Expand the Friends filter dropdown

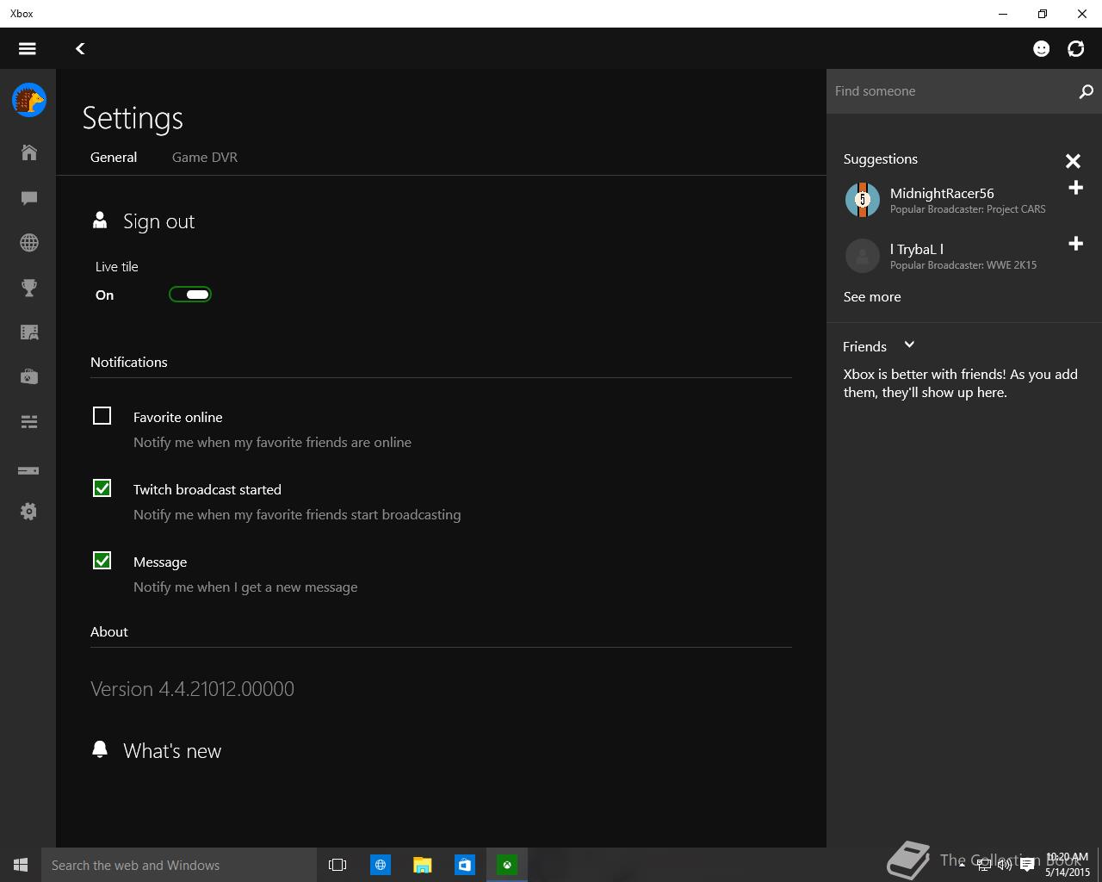point(909,345)
